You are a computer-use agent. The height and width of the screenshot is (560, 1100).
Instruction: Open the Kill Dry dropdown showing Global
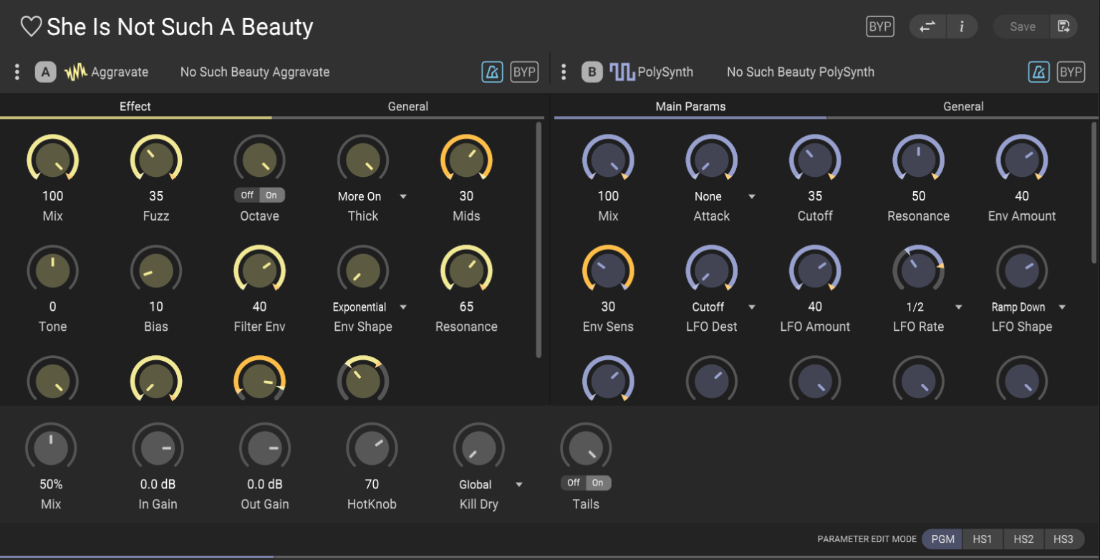point(491,484)
